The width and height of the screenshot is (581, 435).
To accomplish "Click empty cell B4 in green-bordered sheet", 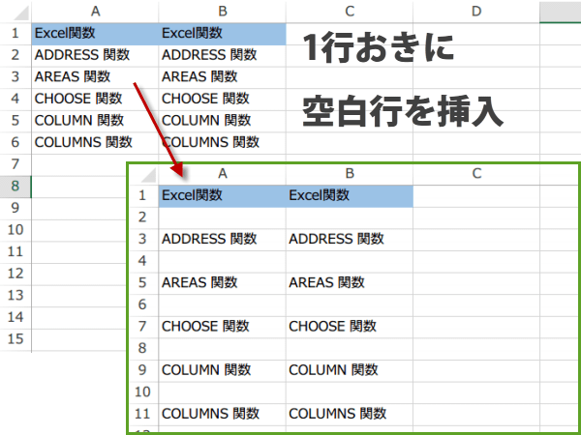I will tap(350, 262).
